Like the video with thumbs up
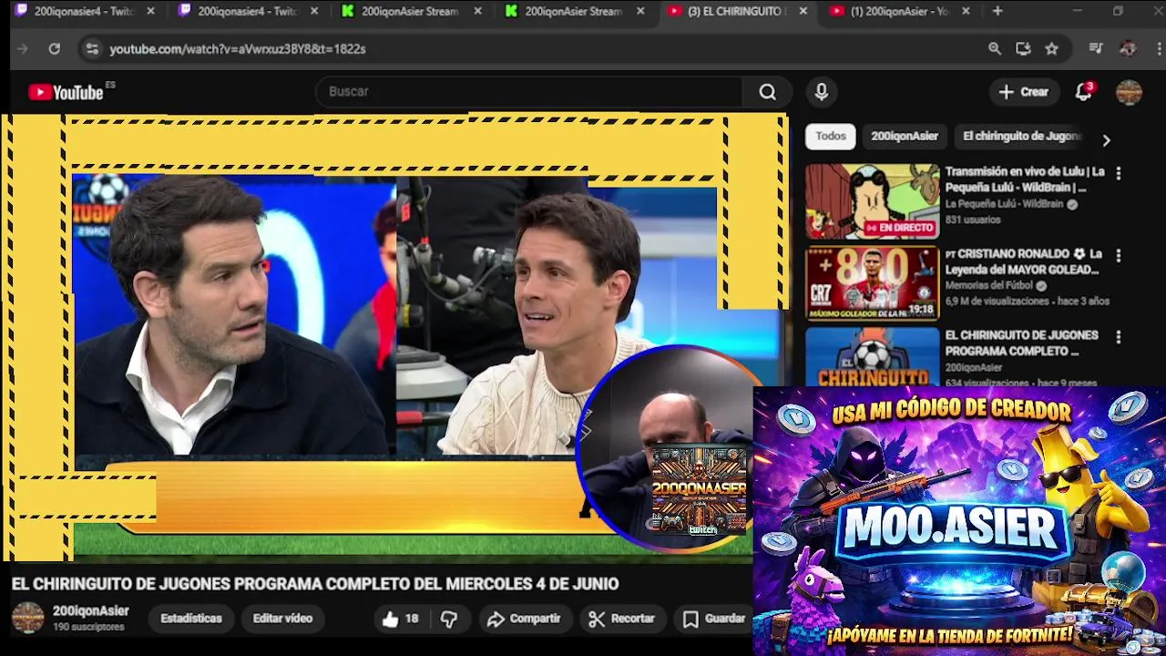1166x656 pixels. click(x=400, y=619)
